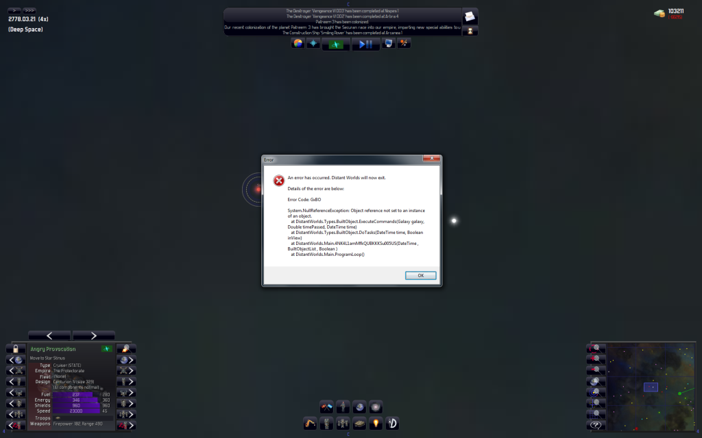Screen dimensions: 702x438
Task: Toggle the play/pause game control
Action: (x=366, y=44)
